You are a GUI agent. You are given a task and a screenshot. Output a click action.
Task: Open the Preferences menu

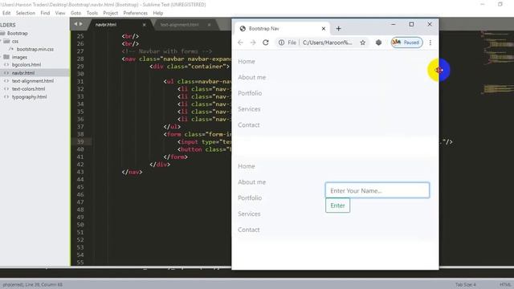tap(136, 13)
